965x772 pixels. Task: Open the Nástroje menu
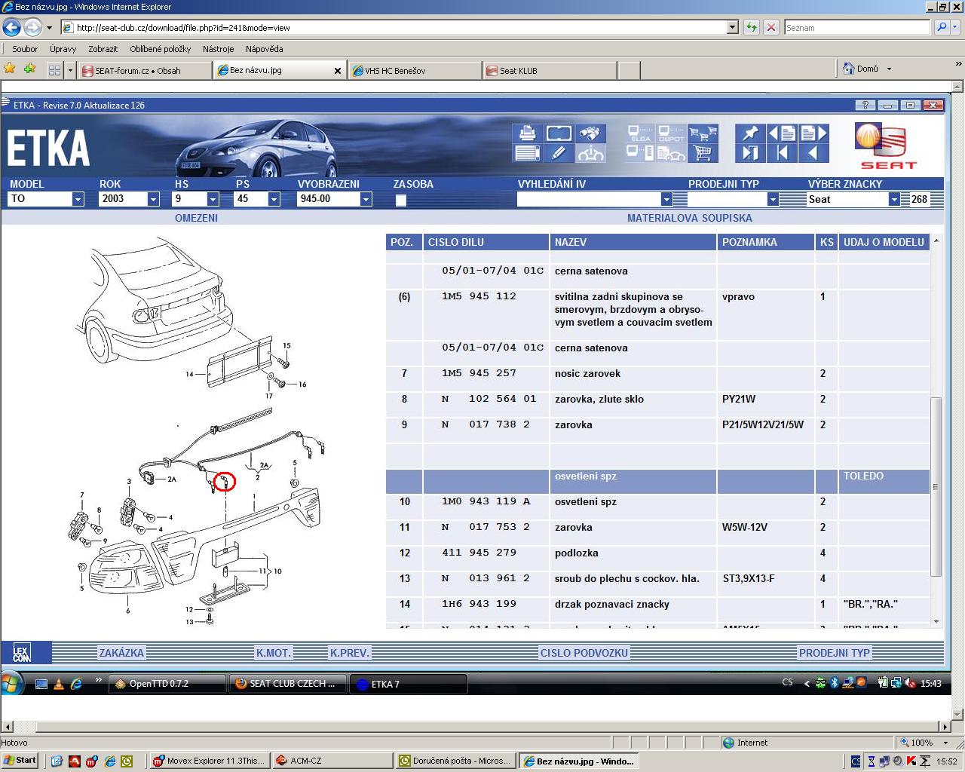pos(218,49)
